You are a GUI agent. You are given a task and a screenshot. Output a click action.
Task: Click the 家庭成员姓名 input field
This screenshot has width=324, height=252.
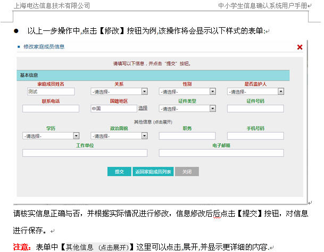pyautogui.click(x=51, y=92)
